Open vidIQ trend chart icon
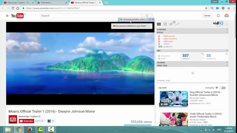This screenshot has height=133, width=237. (x=177, y=24)
